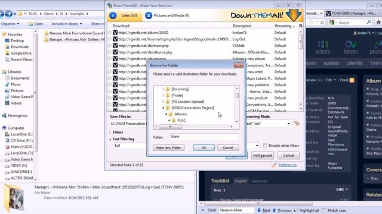Click the Find text field in browser
This screenshot has width=382, height=214.
pos(236,210)
